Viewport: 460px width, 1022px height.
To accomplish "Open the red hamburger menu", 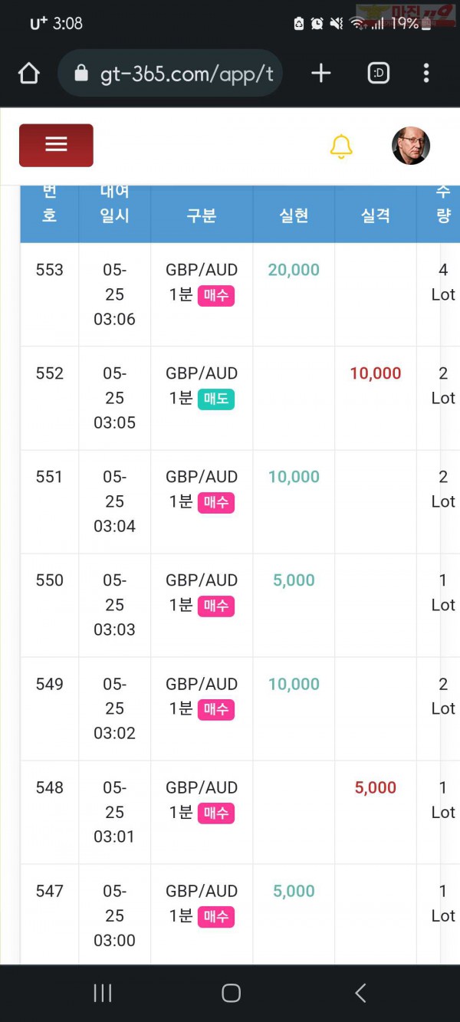I will pyautogui.click(x=56, y=145).
